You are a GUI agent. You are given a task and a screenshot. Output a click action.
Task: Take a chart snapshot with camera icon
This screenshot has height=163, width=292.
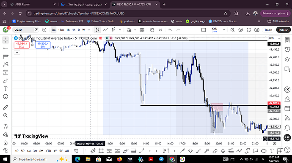[257, 30]
